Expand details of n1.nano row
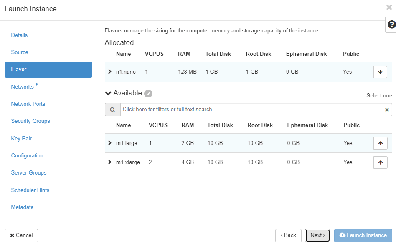 coord(110,72)
